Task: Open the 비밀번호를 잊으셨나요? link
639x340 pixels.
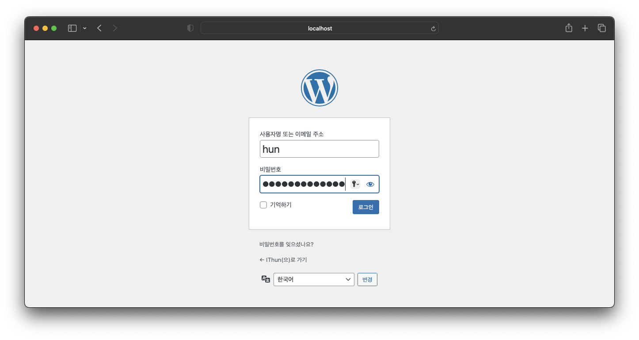Action: point(286,244)
